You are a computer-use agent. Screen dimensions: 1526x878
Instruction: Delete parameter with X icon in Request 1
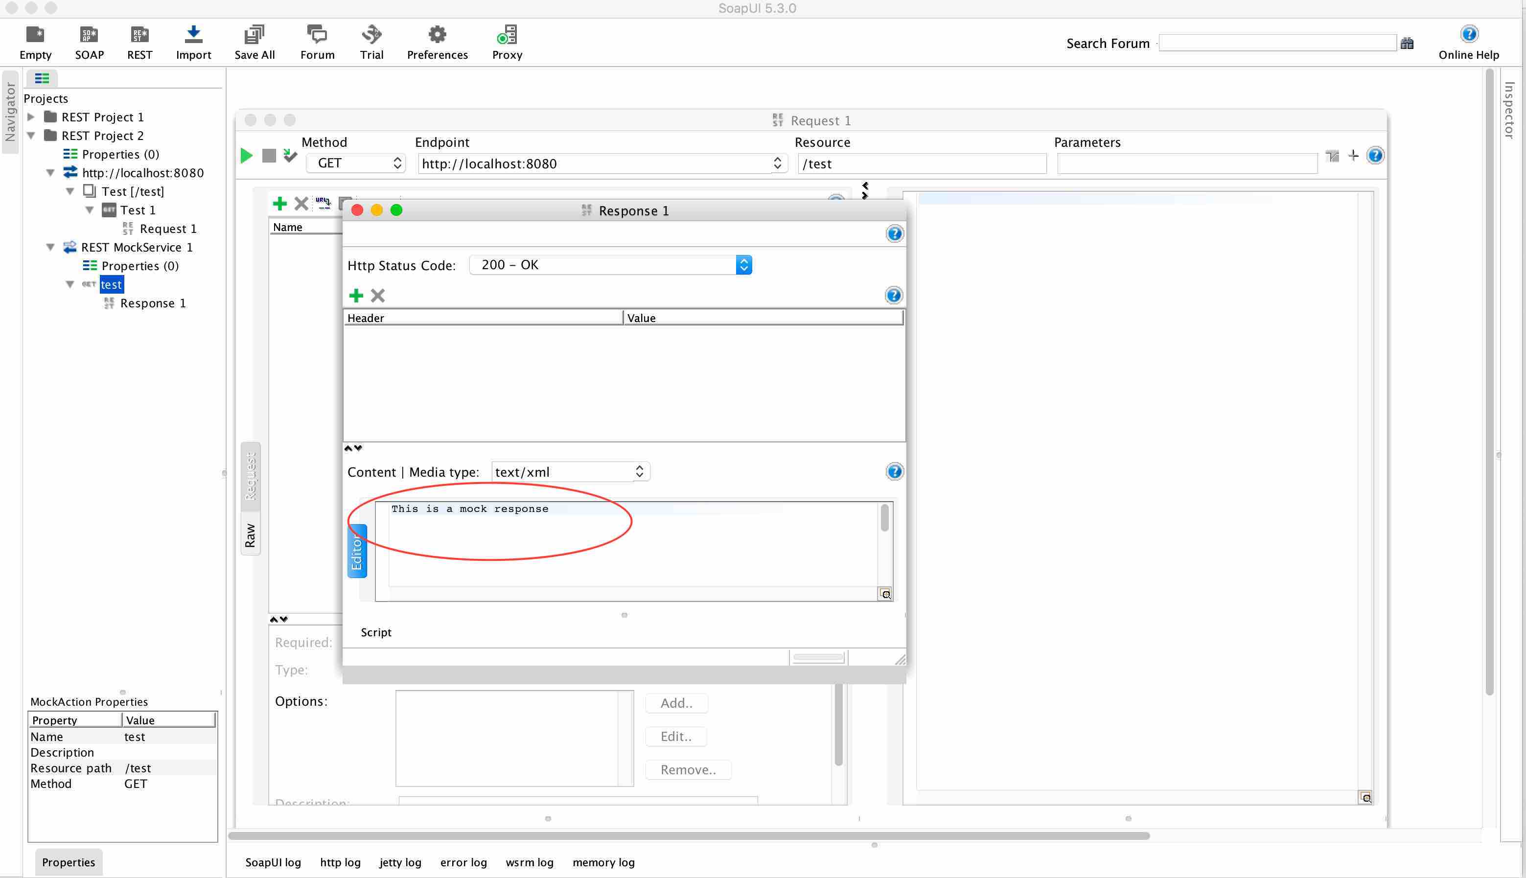point(301,203)
